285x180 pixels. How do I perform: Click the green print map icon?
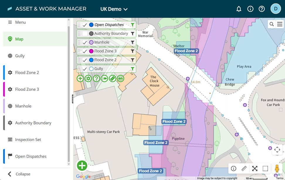[x=121, y=78]
